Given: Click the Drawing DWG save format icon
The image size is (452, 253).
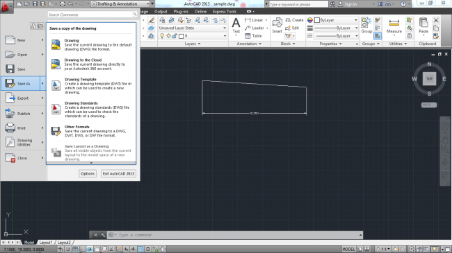Looking at the screenshot, I should point(56,45).
